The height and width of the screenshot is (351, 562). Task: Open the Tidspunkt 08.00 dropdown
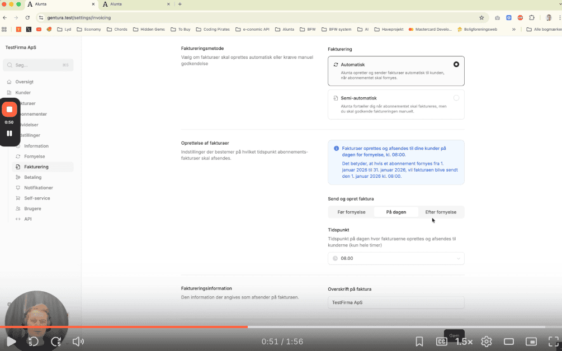coord(396,258)
